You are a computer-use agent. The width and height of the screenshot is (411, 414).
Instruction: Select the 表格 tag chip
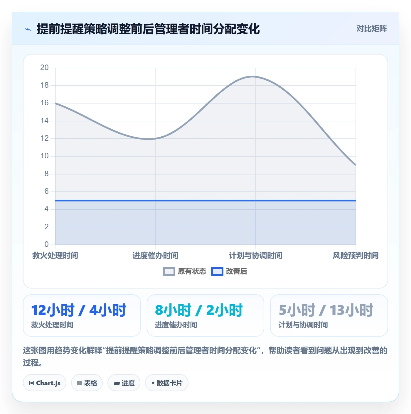click(87, 383)
